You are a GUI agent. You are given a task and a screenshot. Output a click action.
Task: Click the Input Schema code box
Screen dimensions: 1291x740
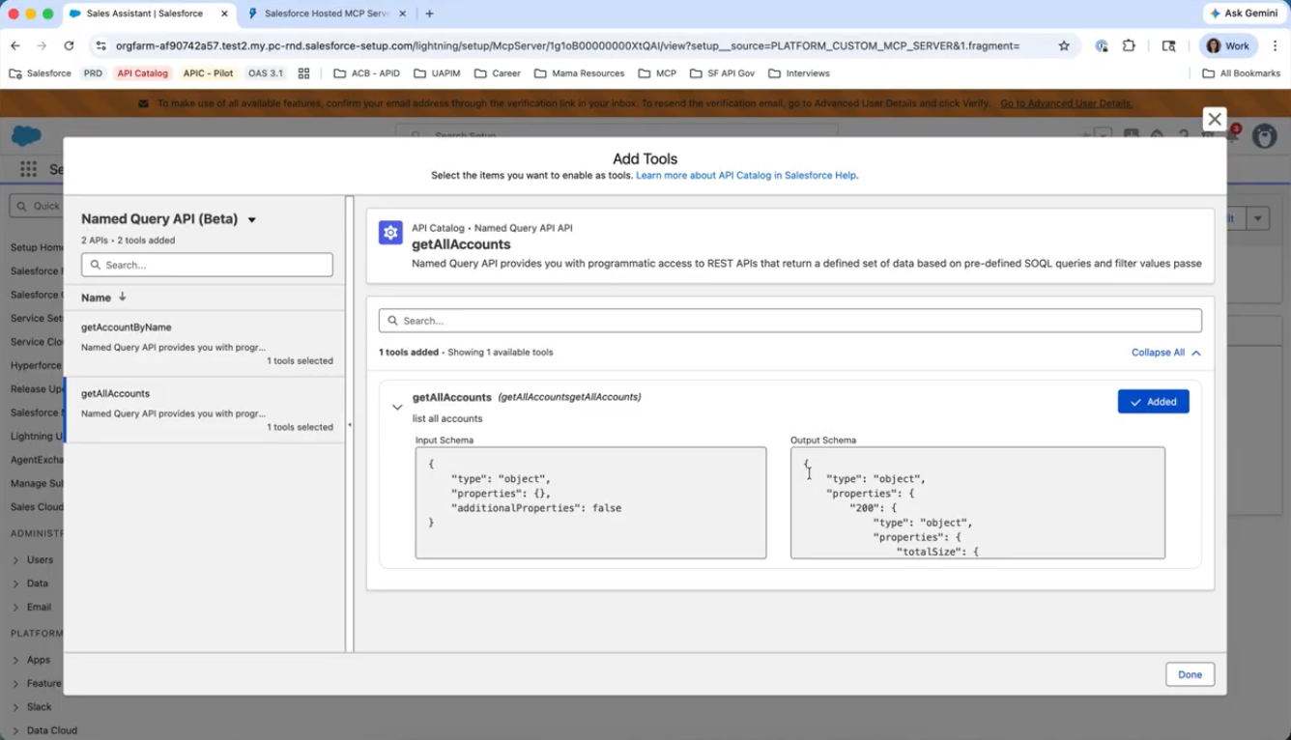[590, 502]
